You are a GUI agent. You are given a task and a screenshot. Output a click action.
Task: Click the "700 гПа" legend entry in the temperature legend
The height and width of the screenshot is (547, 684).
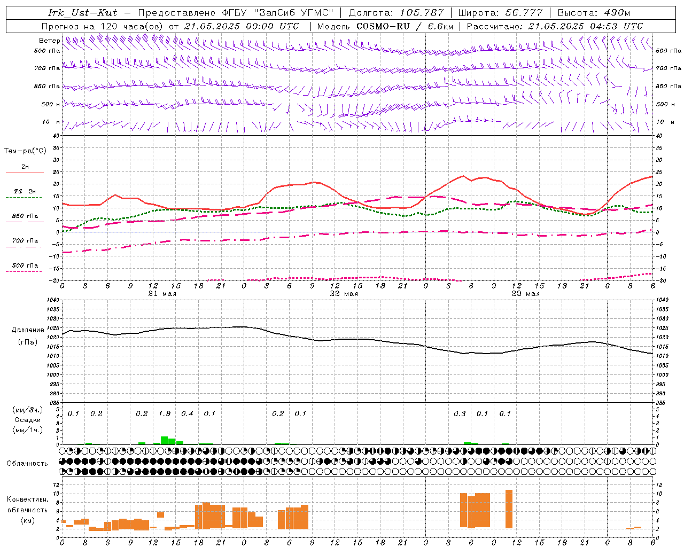point(25,241)
